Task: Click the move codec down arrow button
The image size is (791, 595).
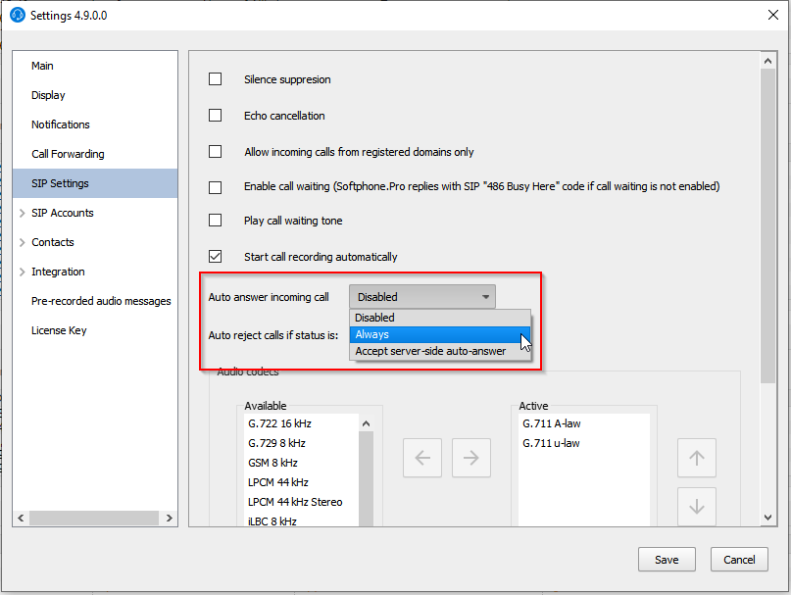Action: (697, 507)
